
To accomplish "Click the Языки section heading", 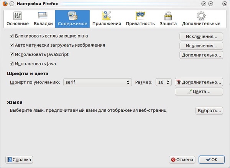I will (x=15, y=102).
